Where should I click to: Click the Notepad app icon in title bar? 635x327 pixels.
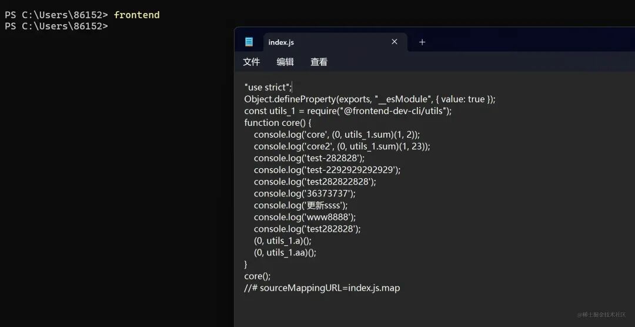[x=249, y=42]
